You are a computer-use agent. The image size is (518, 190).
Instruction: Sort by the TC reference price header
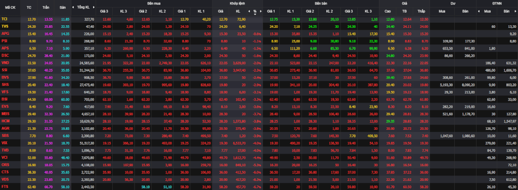pyautogui.click(x=29, y=7)
